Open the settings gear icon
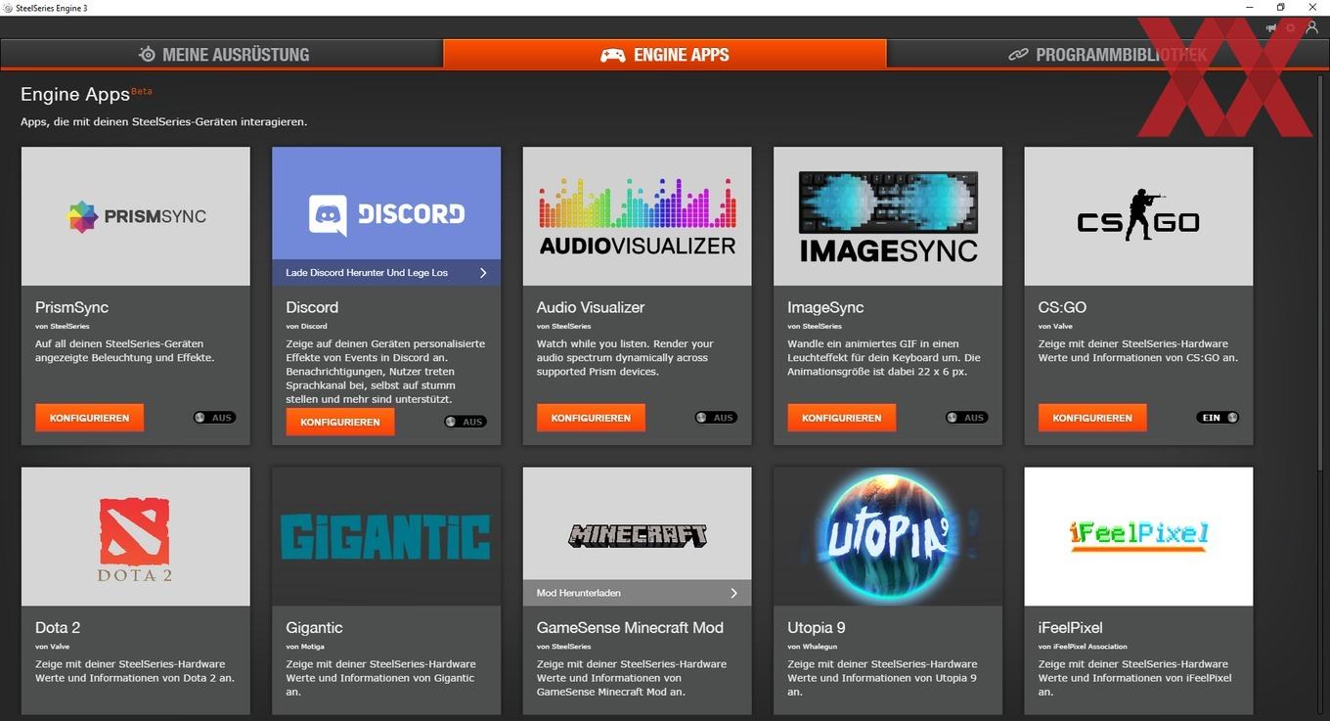This screenshot has height=721, width=1330. click(x=1291, y=28)
